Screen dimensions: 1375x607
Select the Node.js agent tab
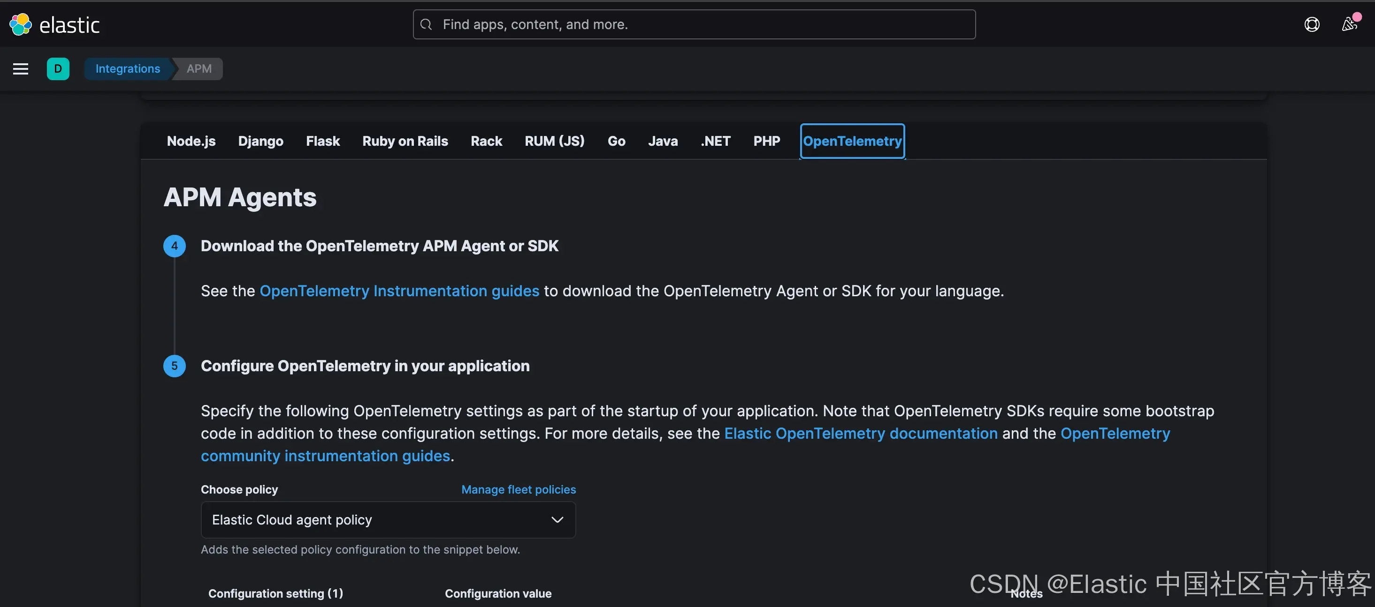coord(191,141)
